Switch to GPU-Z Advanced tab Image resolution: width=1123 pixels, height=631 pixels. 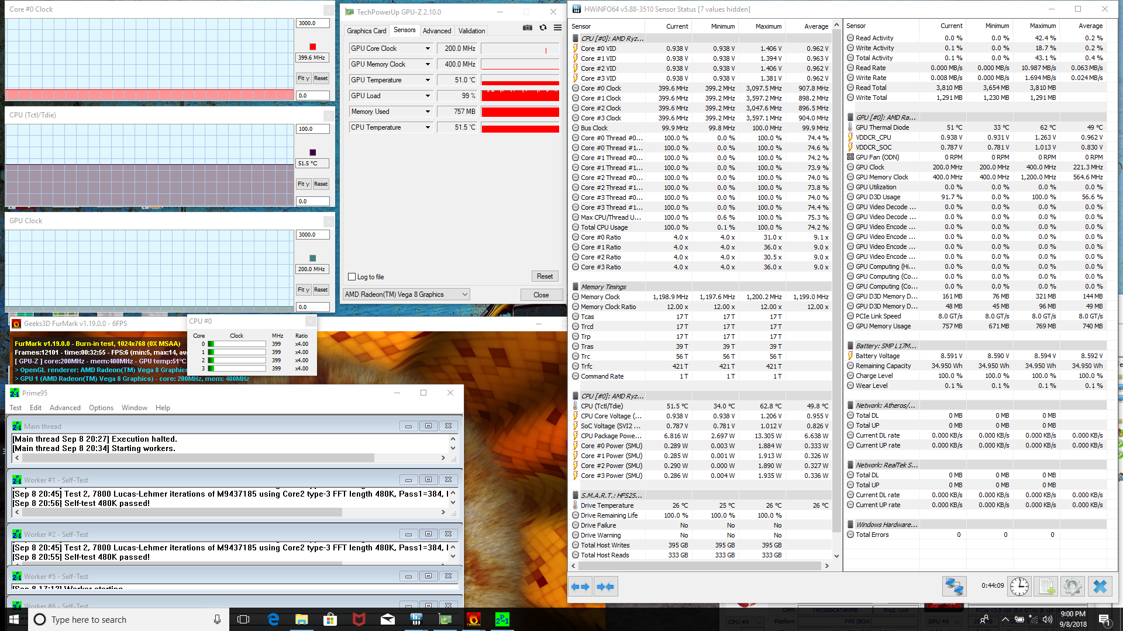[437, 31]
